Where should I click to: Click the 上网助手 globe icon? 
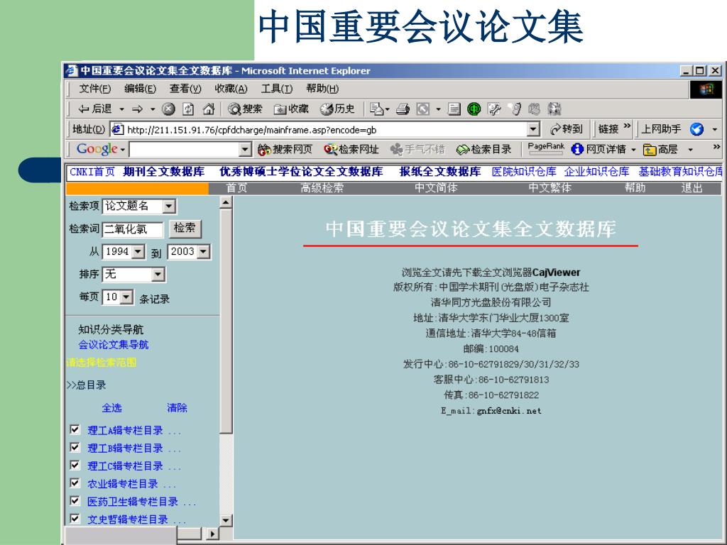(696, 129)
